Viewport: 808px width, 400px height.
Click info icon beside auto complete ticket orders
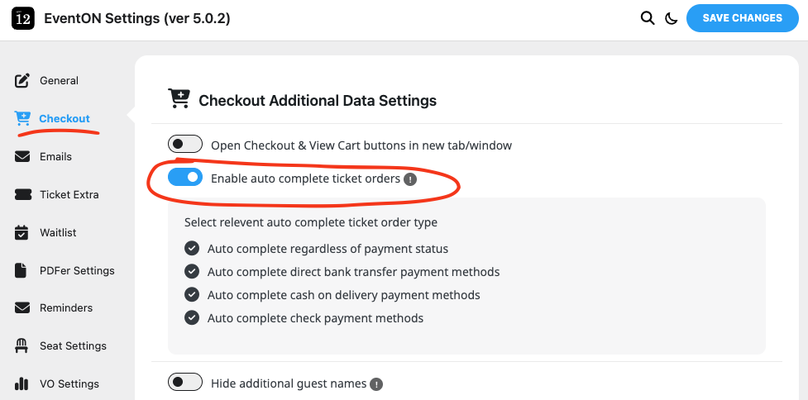pyautogui.click(x=410, y=179)
